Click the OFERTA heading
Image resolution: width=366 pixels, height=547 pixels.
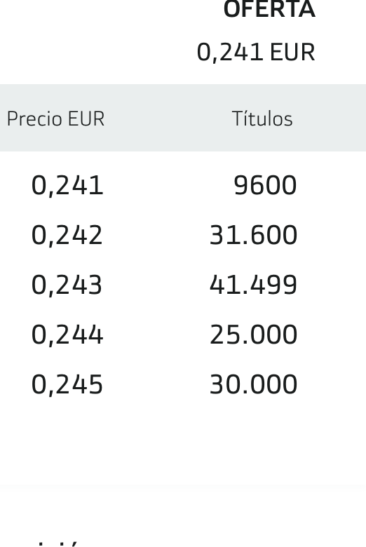pos(269,8)
